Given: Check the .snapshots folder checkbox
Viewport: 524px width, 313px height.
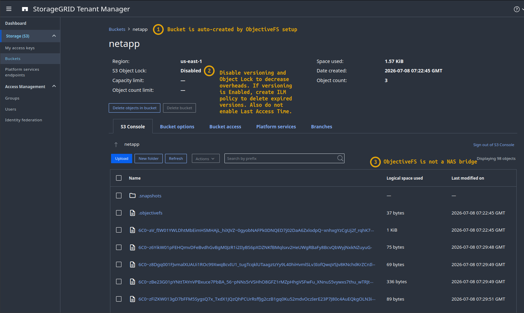Looking at the screenshot, I should pyautogui.click(x=119, y=195).
